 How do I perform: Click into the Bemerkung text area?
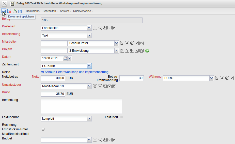coord(81,106)
